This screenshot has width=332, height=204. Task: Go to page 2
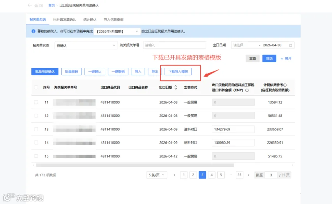click(193, 175)
